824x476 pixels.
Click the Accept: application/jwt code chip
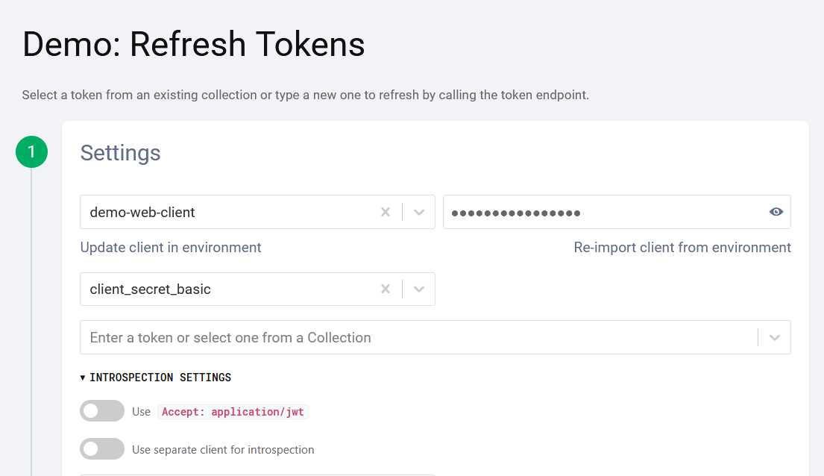click(233, 411)
